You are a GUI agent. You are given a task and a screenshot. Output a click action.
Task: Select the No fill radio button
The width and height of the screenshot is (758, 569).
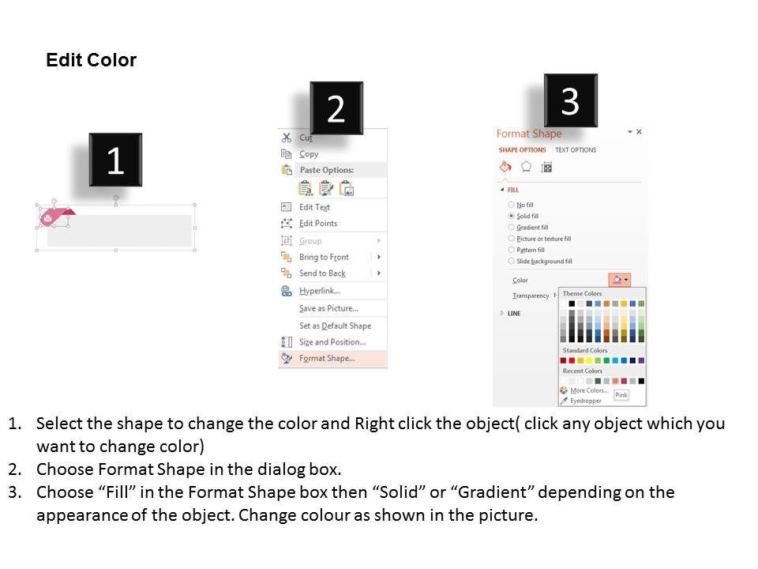point(512,205)
